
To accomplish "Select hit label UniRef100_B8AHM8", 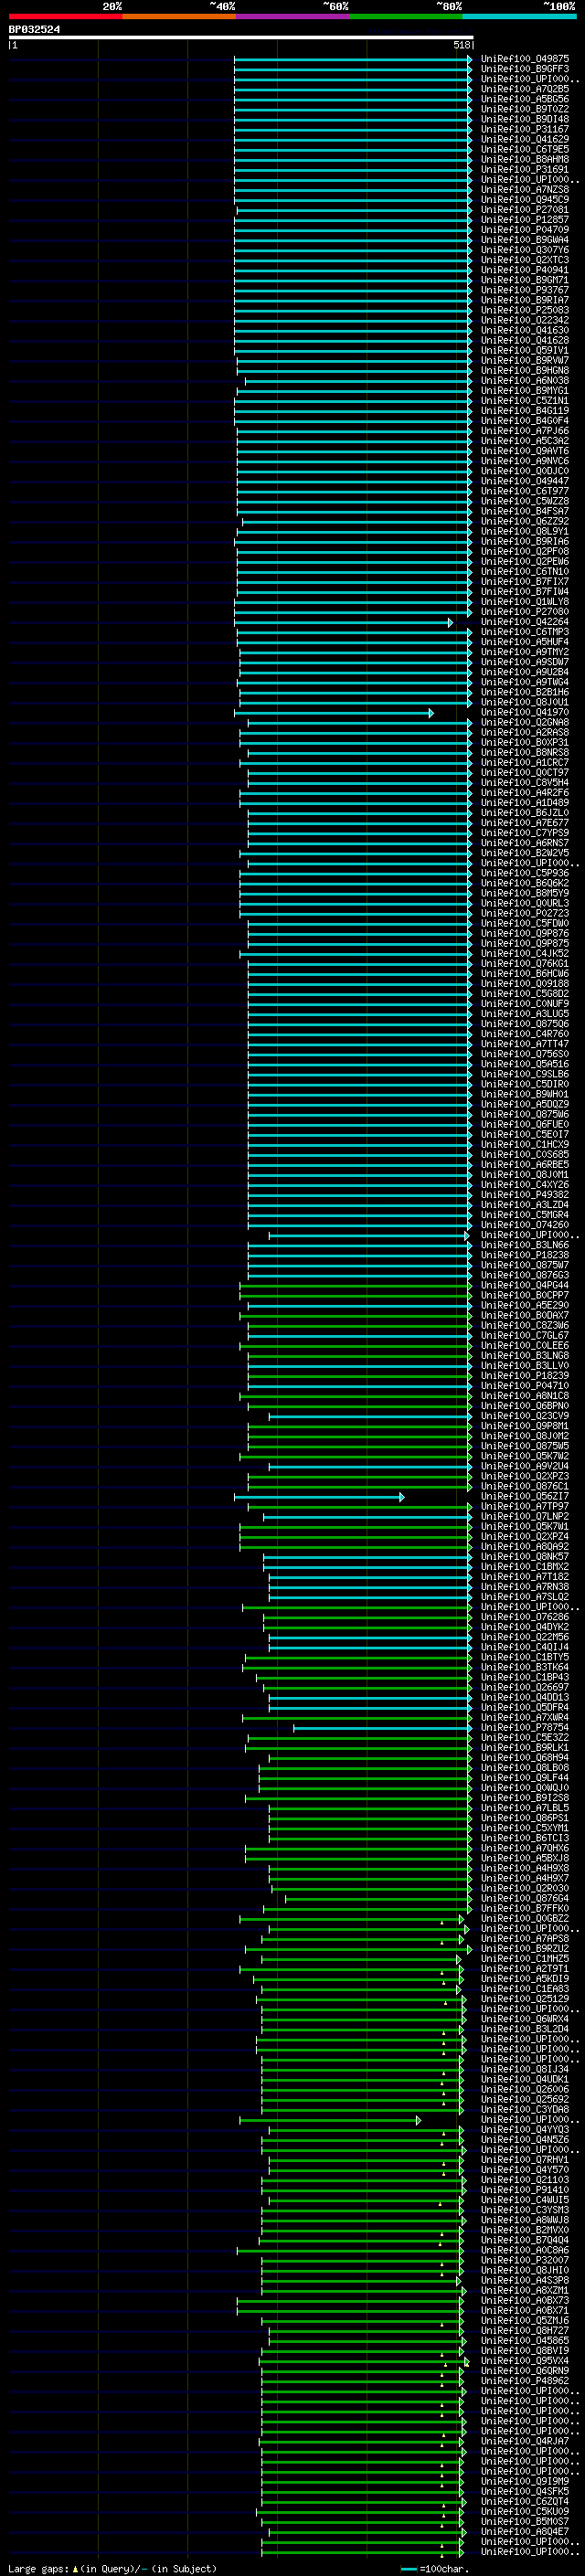I will (x=525, y=159).
